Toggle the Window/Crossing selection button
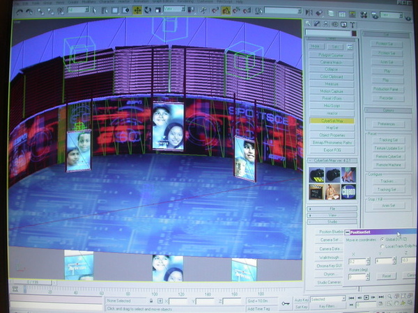The image size is (418, 313). click(125, 10)
